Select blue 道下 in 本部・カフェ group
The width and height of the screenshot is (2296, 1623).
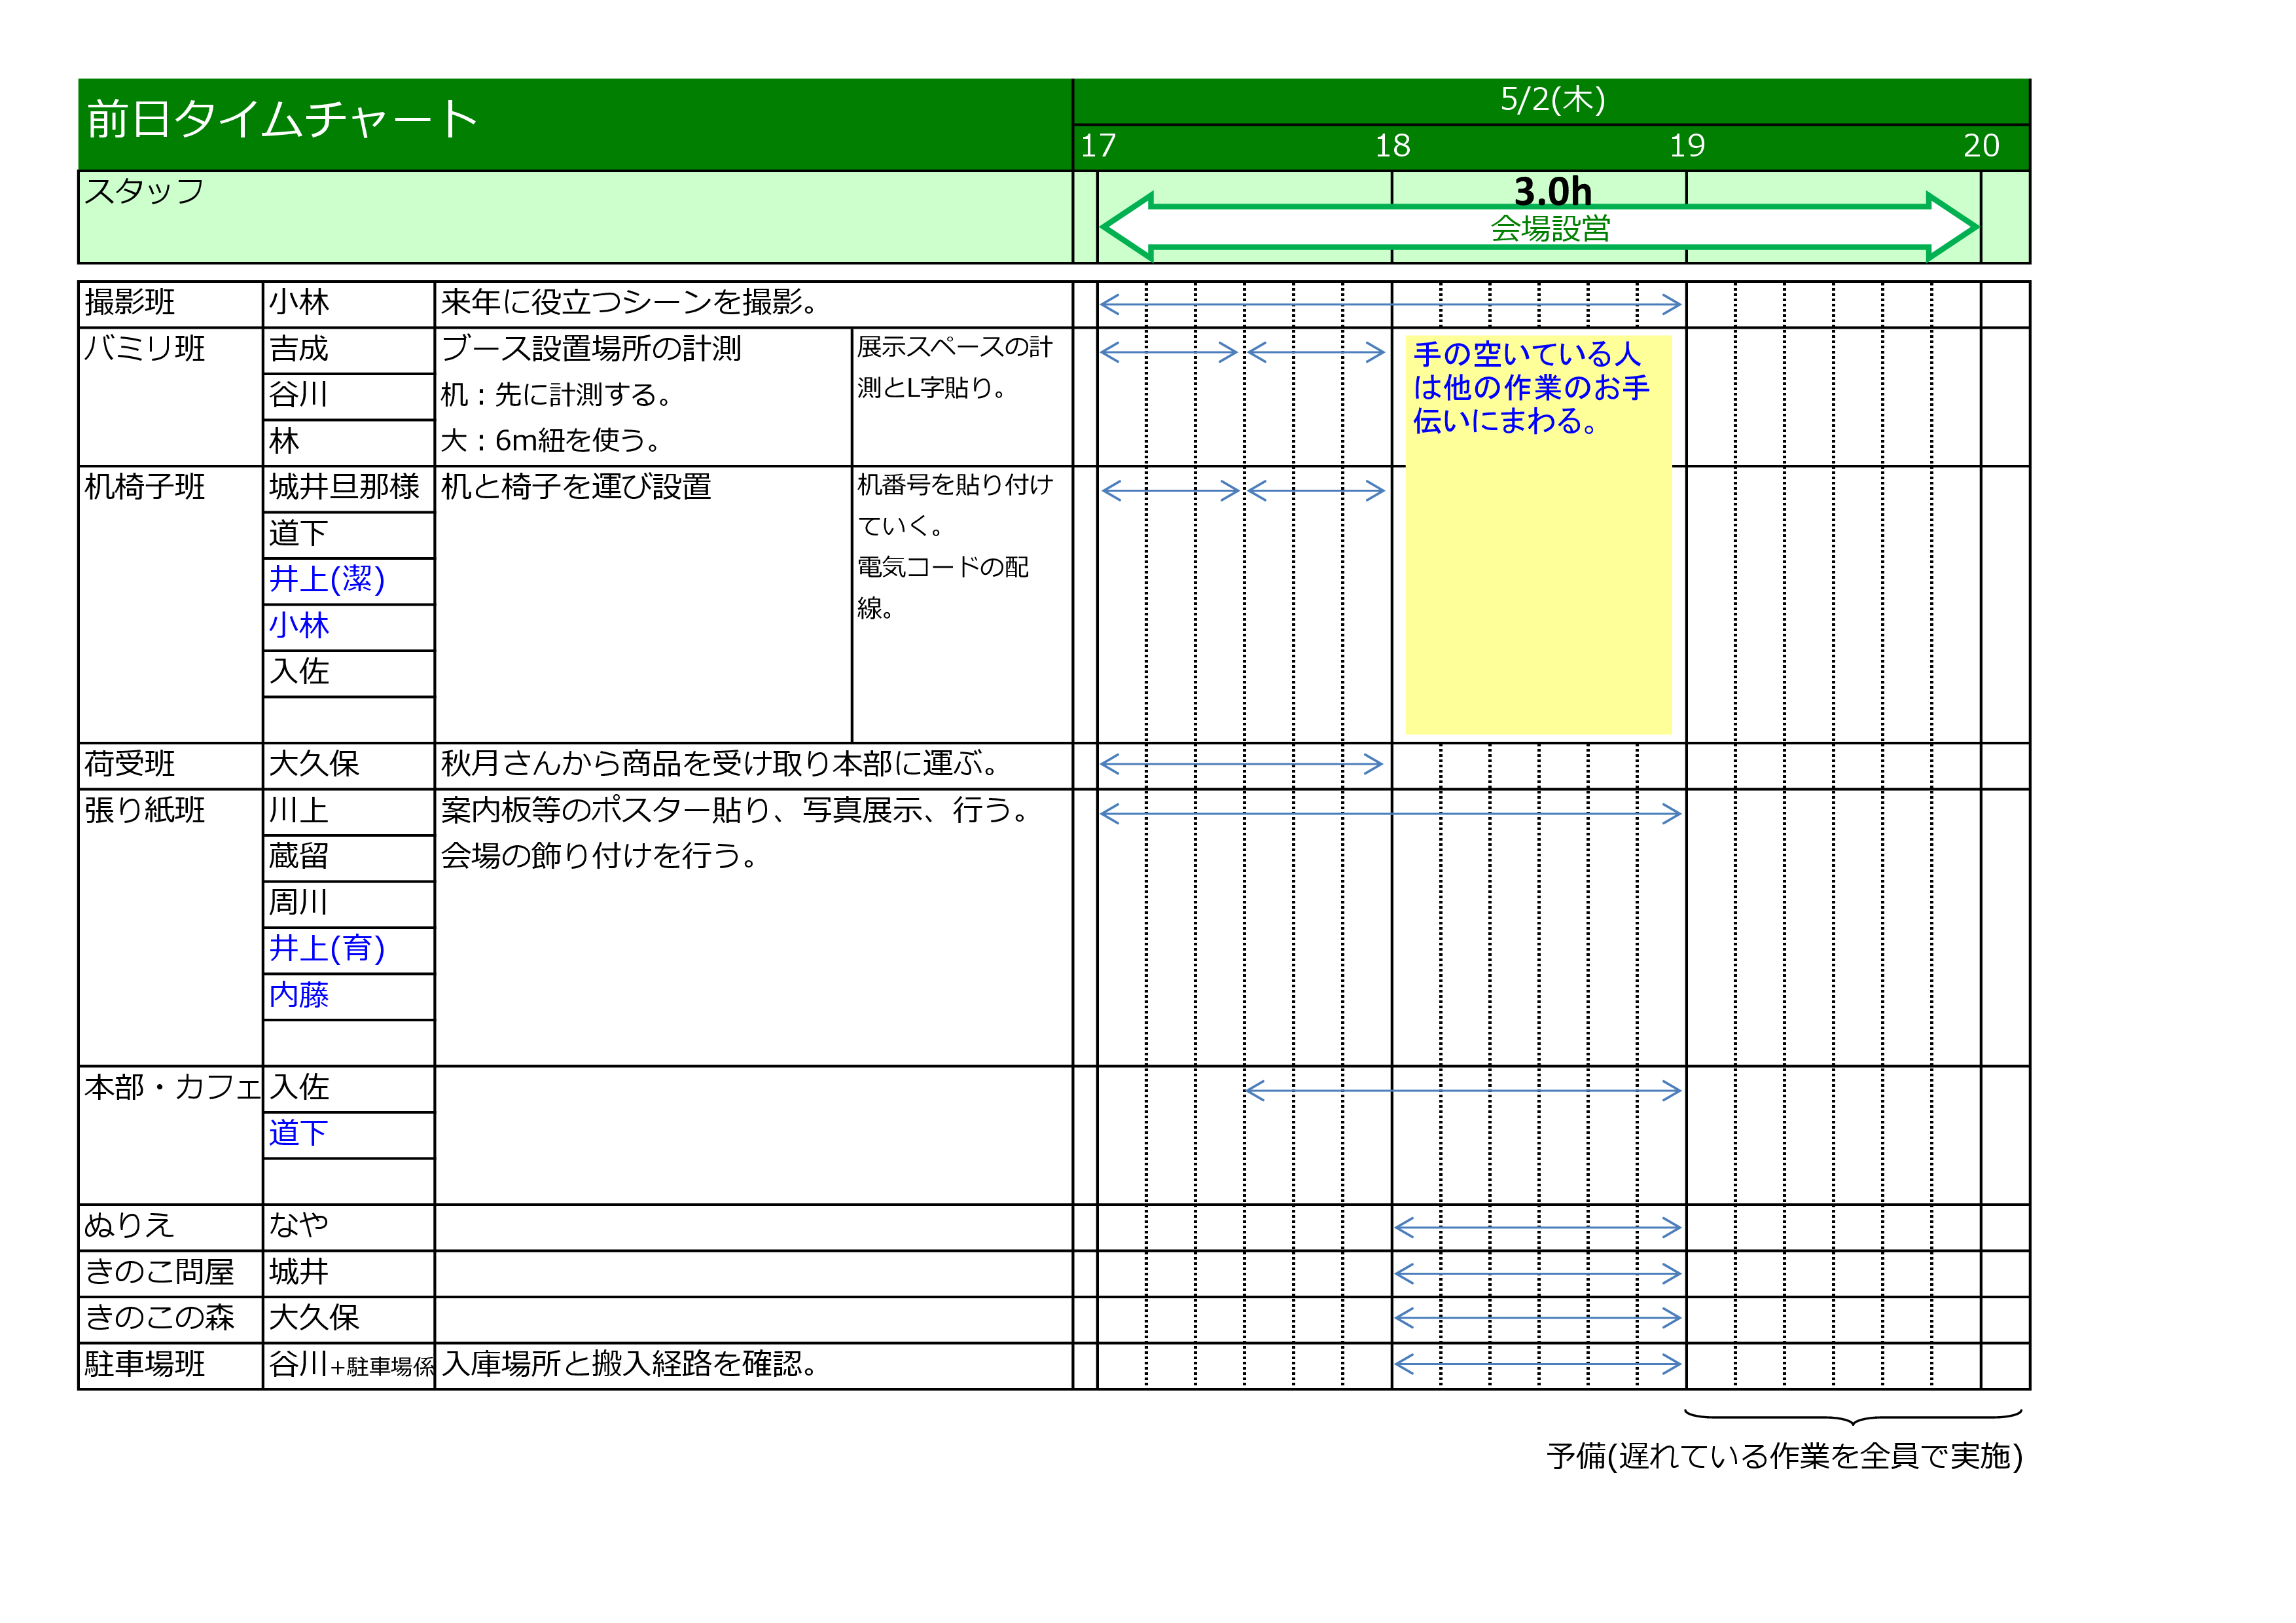coord(299,1134)
